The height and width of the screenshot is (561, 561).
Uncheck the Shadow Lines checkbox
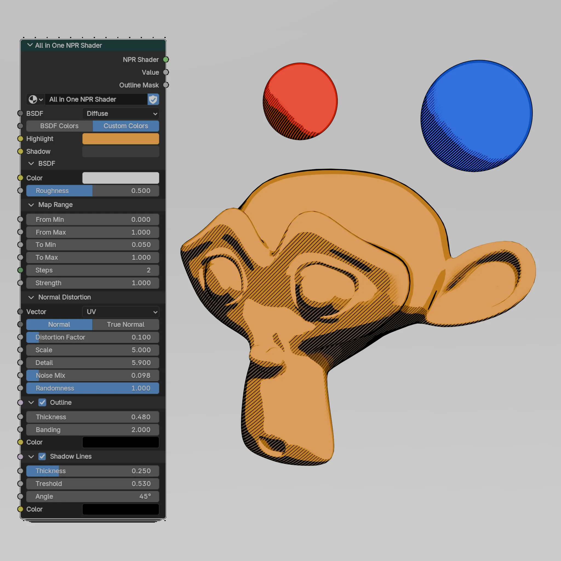tap(42, 457)
